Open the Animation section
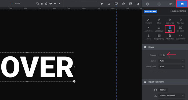The width and height of the screenshot is (188, 100). click(x=149, y=29)
